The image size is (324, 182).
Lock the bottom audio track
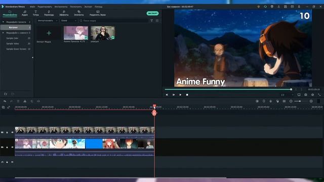coord(7,162)
